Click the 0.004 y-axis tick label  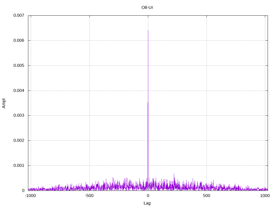point(19,91)
